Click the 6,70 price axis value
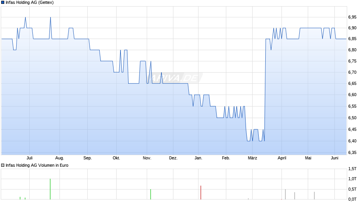 [x=352, y=73]
